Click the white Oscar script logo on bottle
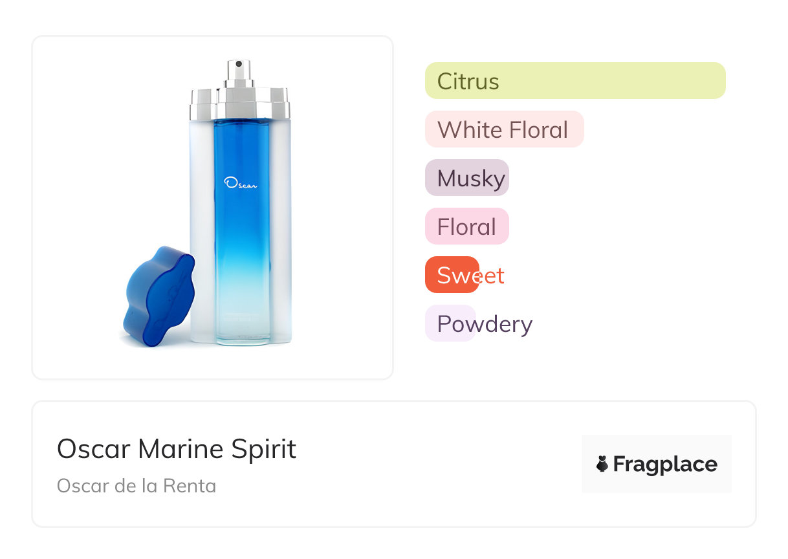This screenshot has width=788, height=559. [x=241, y=184]
